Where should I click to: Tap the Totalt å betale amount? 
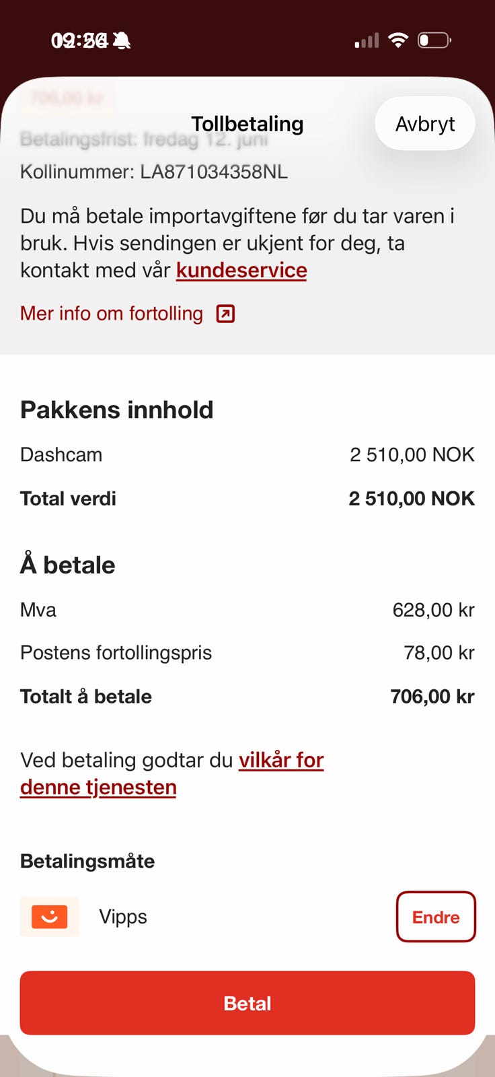432,696
